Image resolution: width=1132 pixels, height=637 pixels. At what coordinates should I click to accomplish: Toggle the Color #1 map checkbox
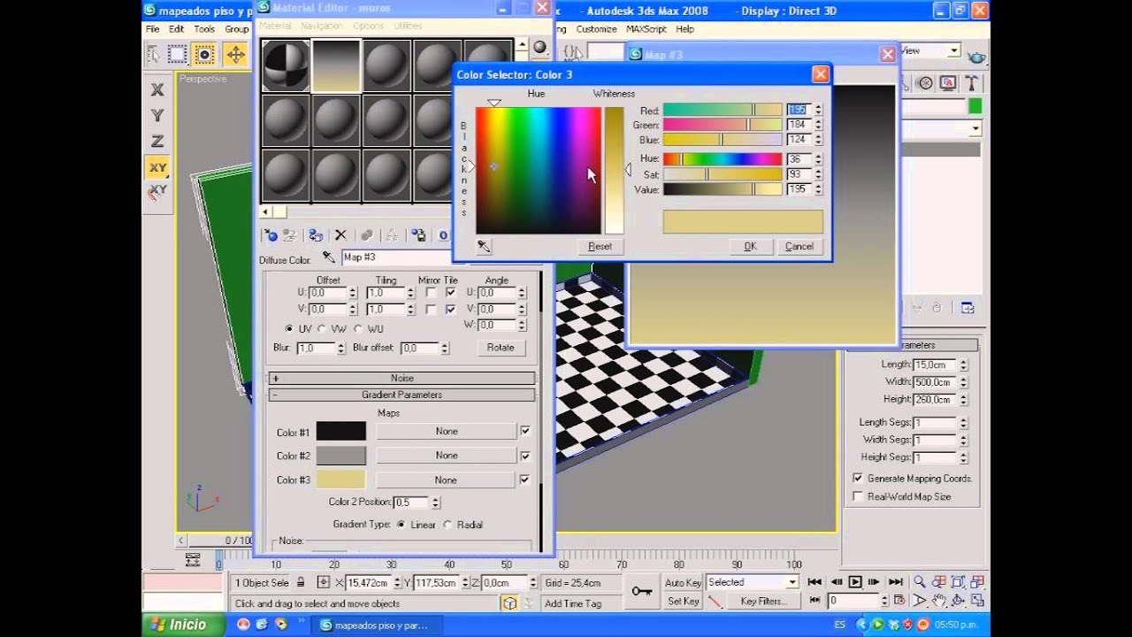(x=525, y=431)
